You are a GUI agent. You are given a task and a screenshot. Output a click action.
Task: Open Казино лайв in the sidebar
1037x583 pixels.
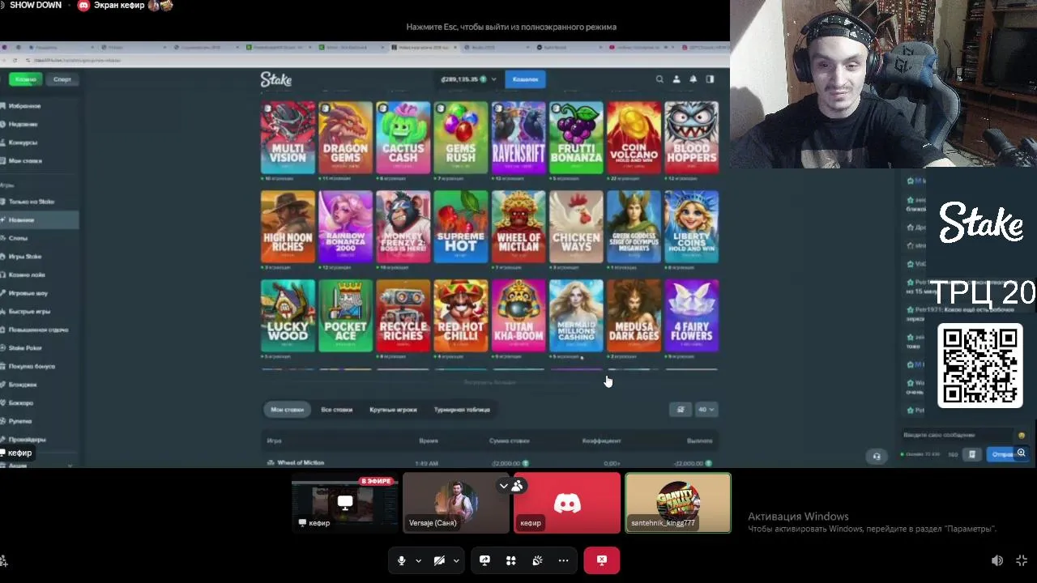pyautogui.click(x=27, y=274)
